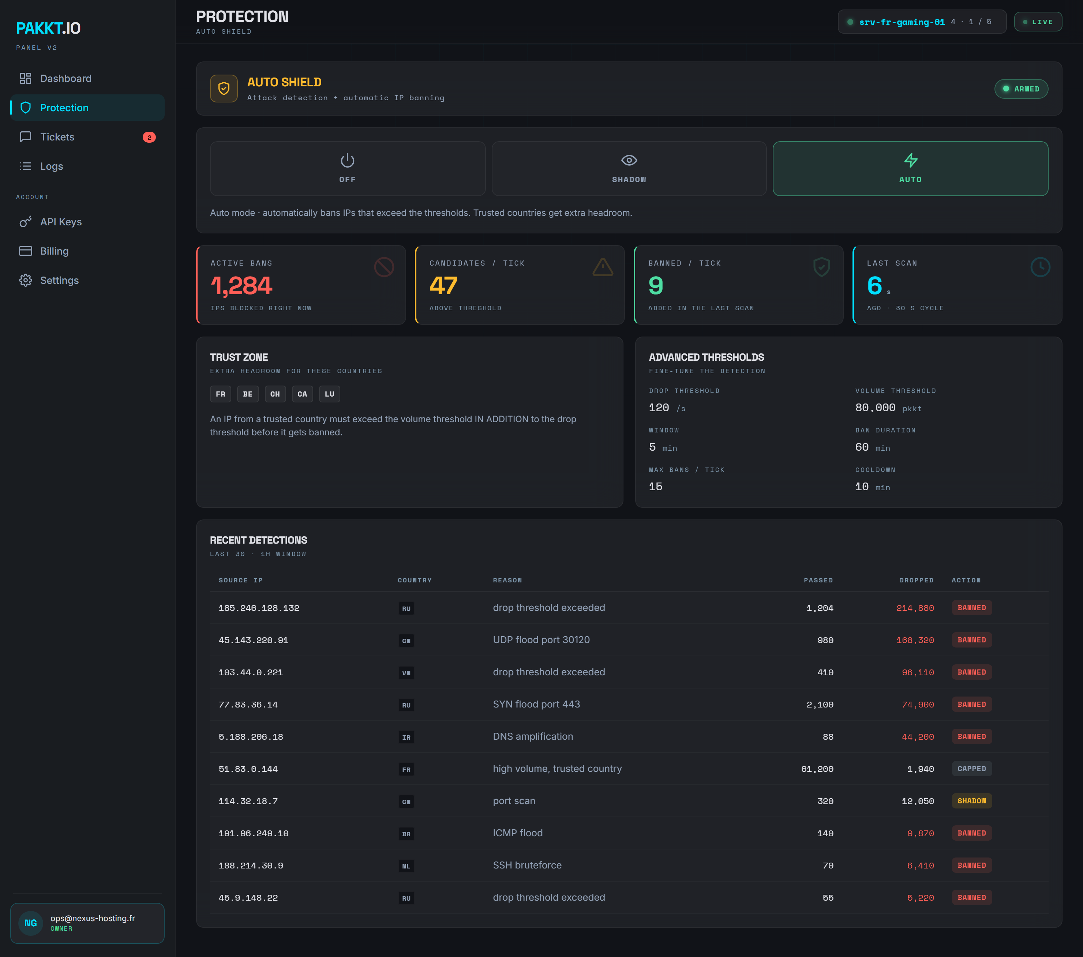Switch protection mode to SHADOW
Screen dimensions: 1083x957
click(x=629, y=169)
